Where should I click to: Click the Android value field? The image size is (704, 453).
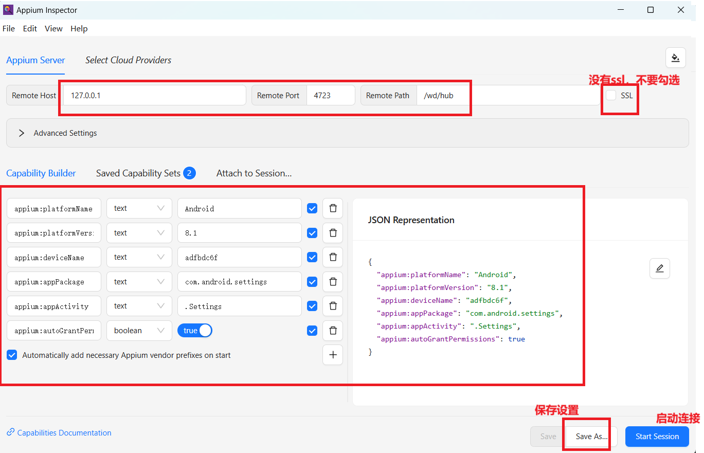point(240,208)
